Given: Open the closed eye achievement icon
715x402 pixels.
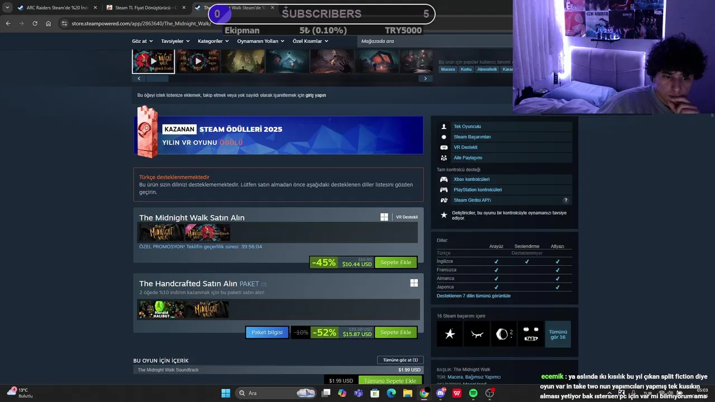Looking at the screenshot, I should pos(476,334).
